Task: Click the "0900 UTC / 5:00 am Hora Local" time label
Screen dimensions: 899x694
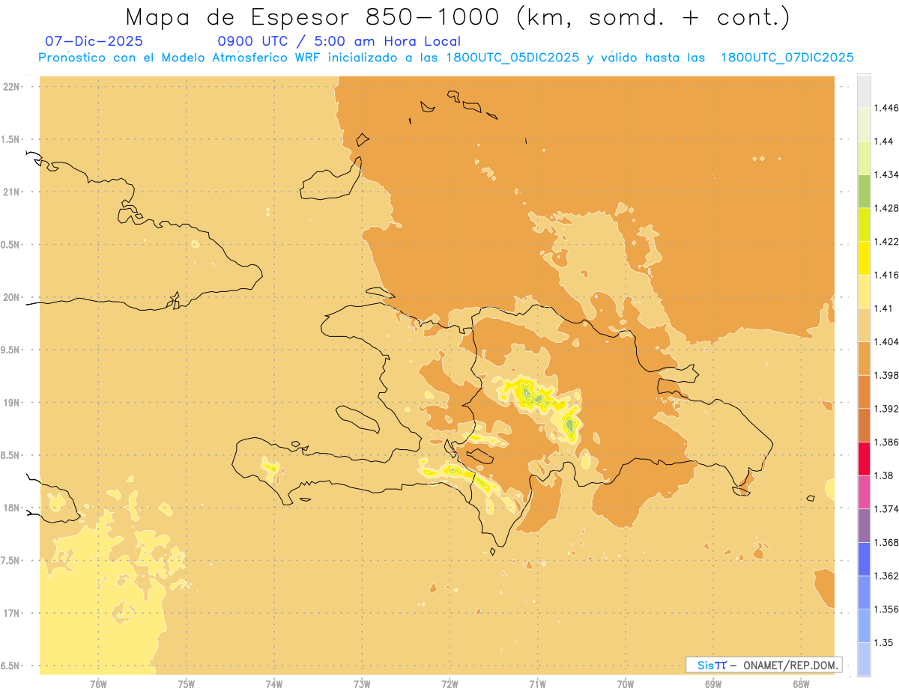Action: click(x=339, y=42)
